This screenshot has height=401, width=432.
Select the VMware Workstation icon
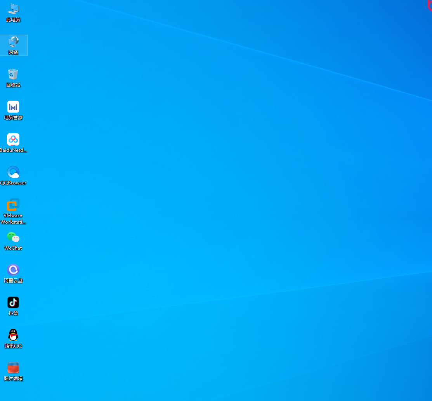[x=13, y=205]
